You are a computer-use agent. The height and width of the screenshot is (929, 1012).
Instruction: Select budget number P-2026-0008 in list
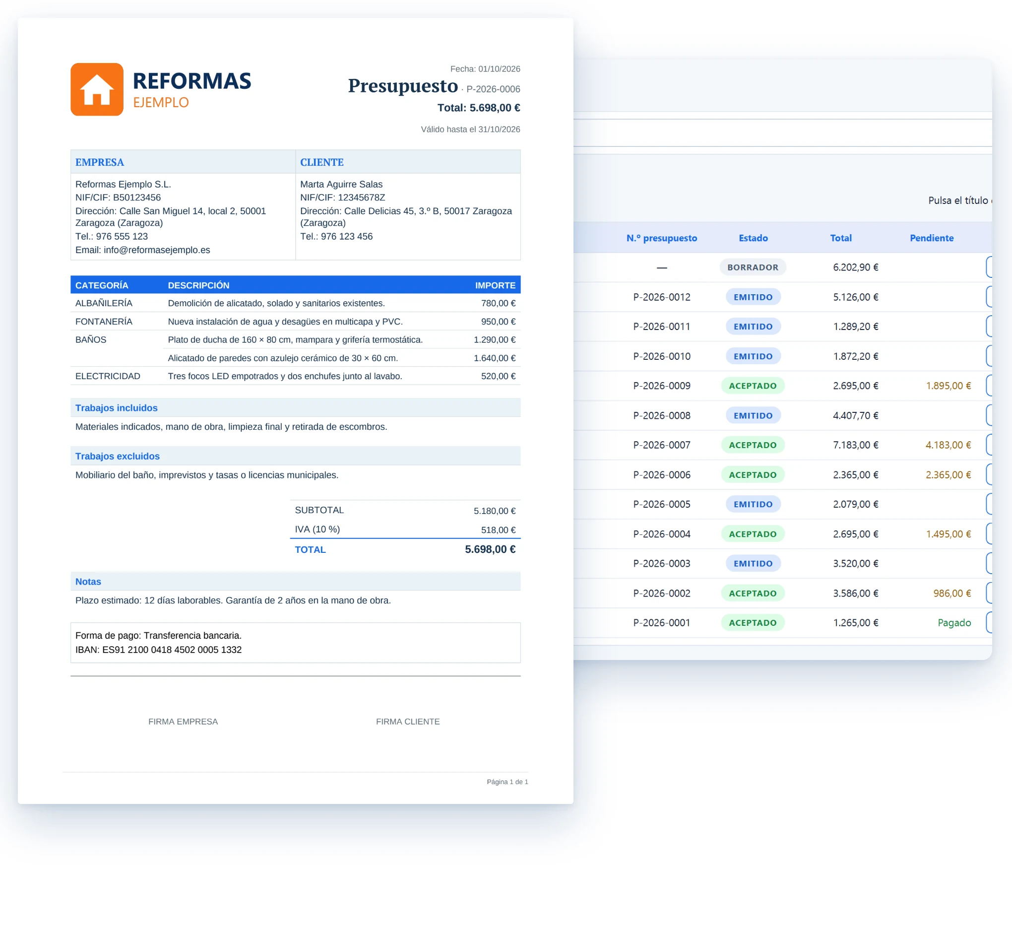pos(661,415)
